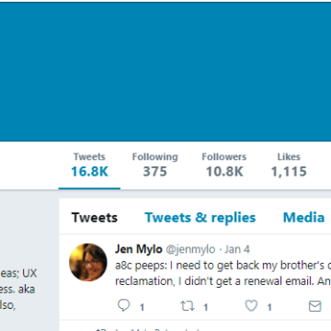Screen dimensions: 331x331
Task: Click the reply speech bubble icon
Action: click(x=124, y=305)
